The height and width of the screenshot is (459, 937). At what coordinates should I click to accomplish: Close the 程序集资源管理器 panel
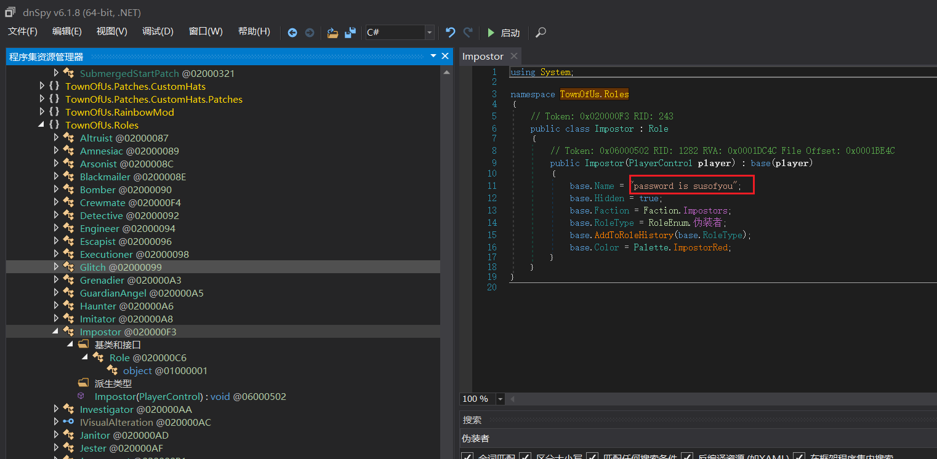445,57
